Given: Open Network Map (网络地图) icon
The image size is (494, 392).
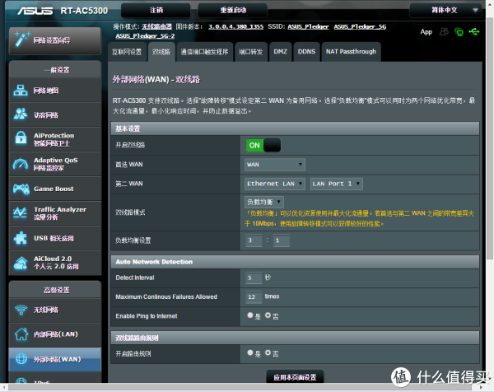Looking at the screenshot, I should click(21, 91).
